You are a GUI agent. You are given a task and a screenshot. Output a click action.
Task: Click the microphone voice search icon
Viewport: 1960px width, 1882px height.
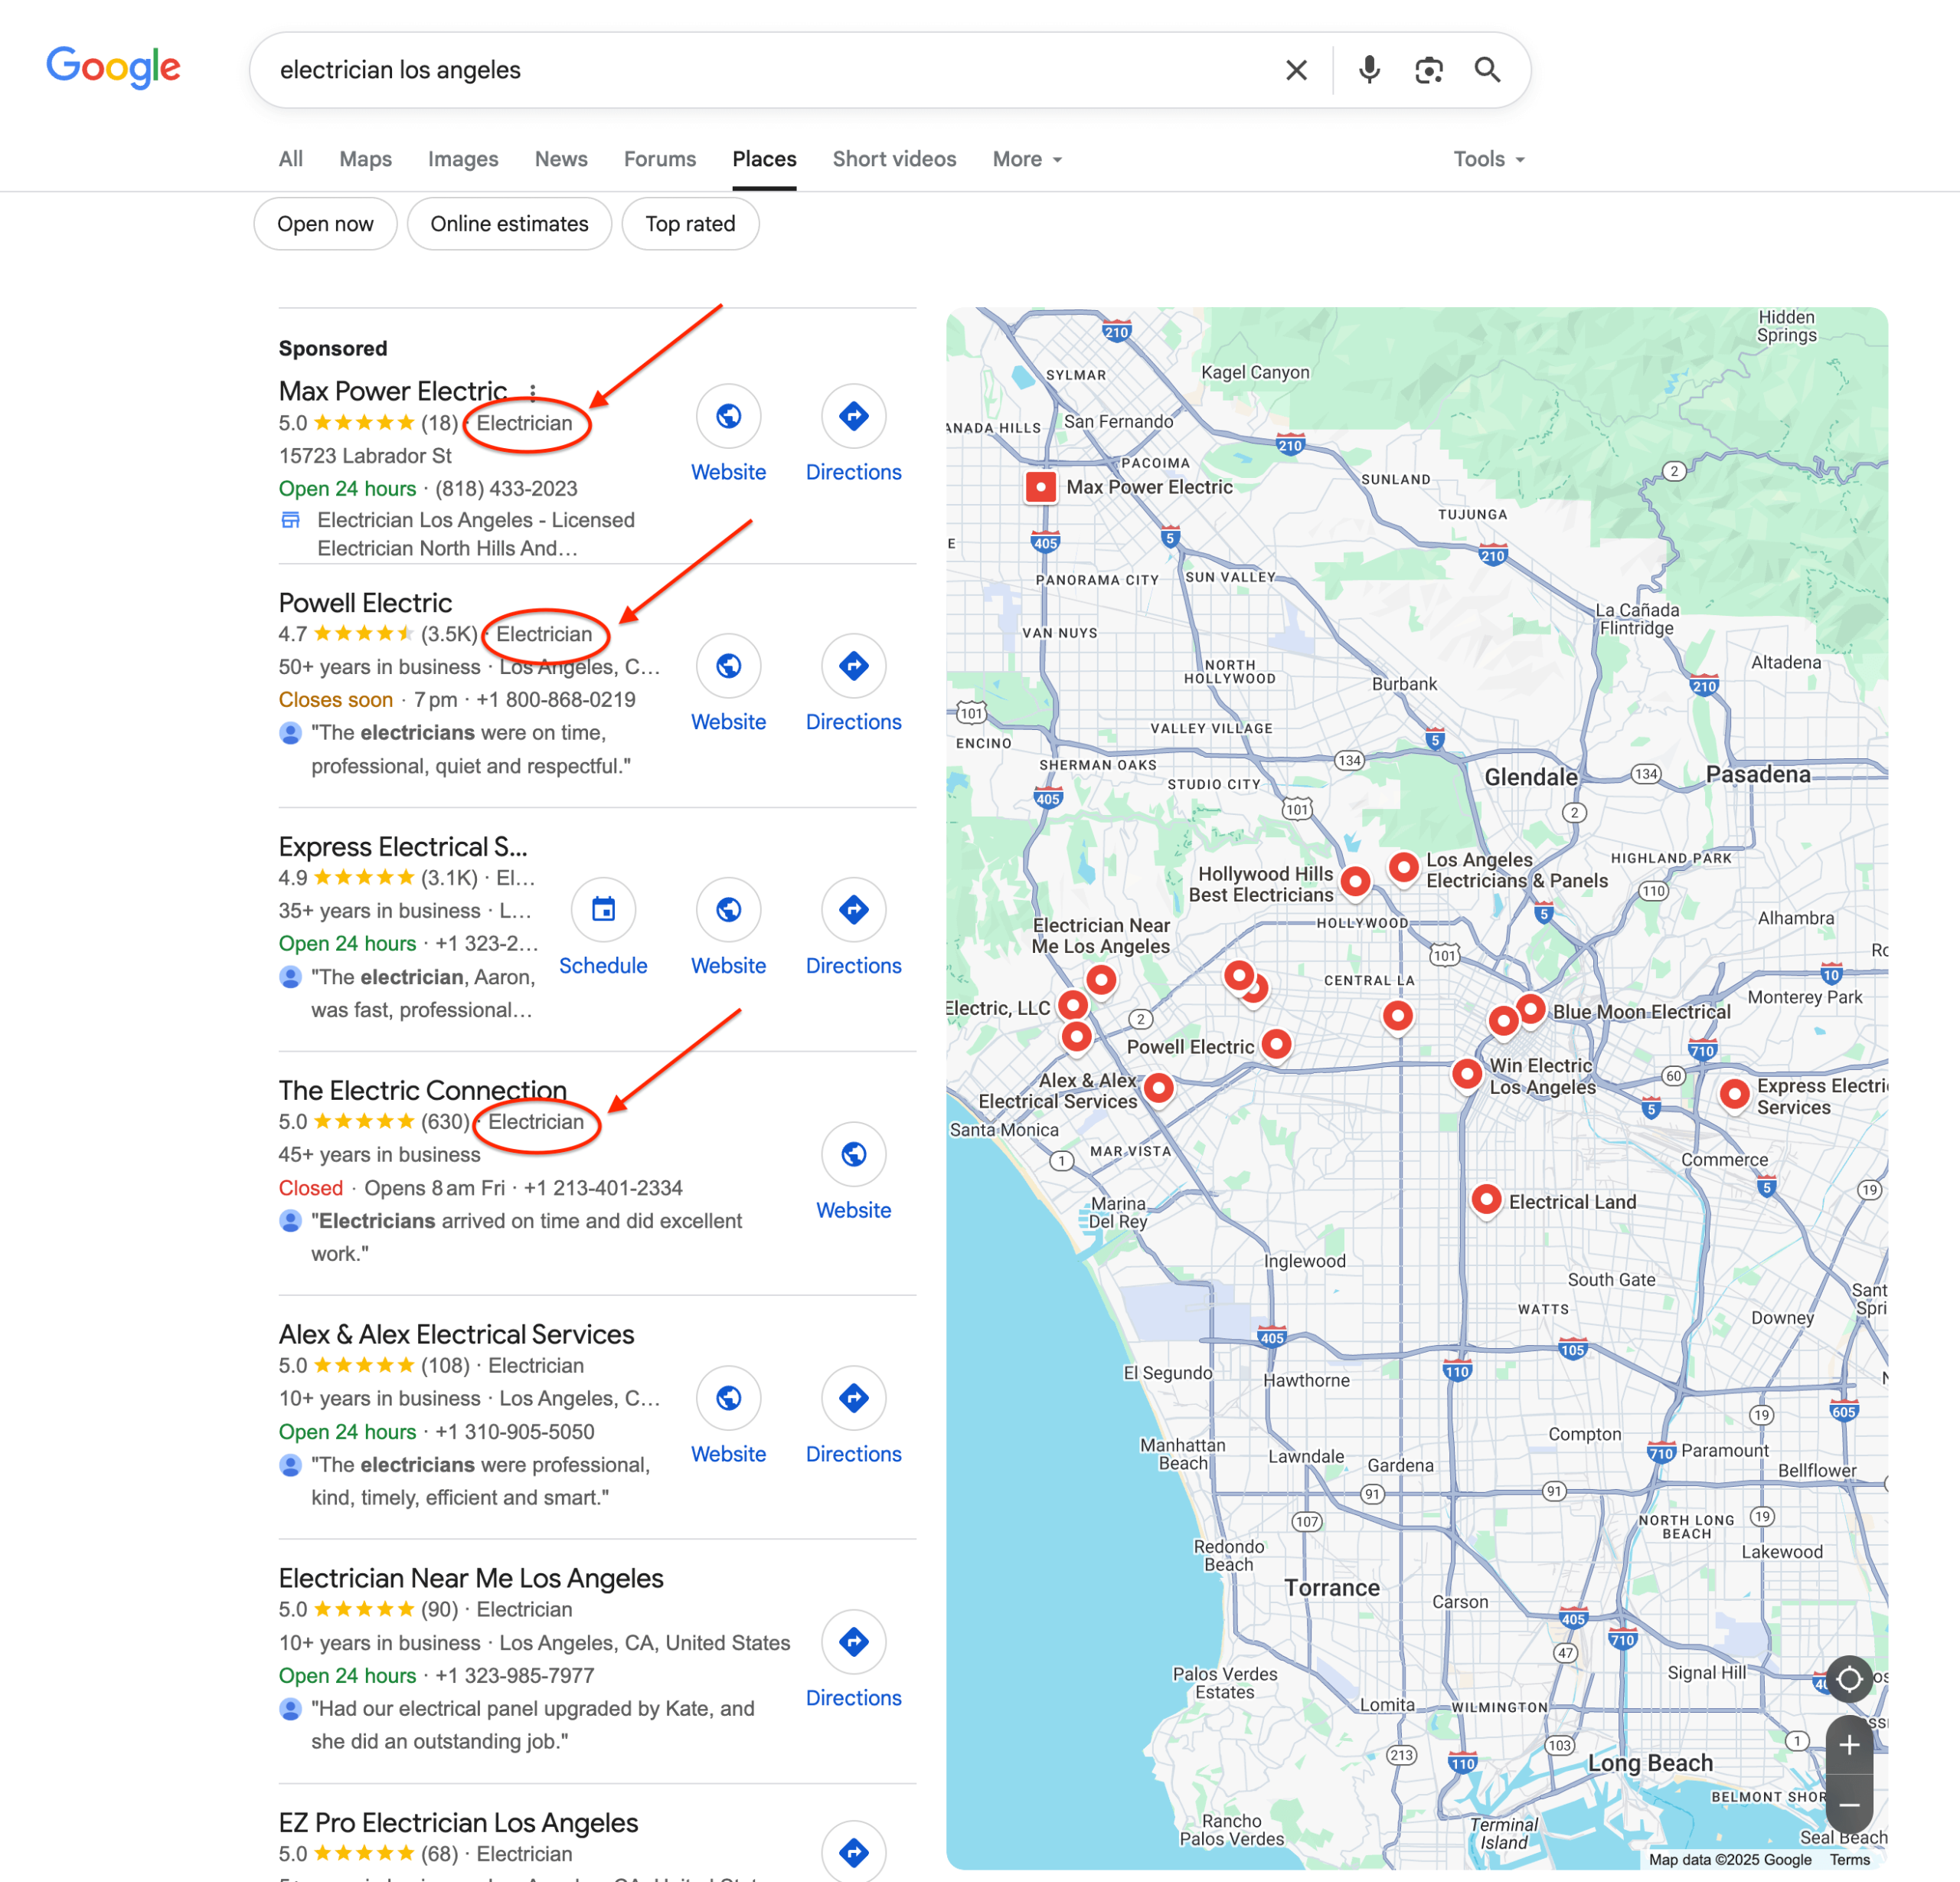click(x=1369, y=70)
